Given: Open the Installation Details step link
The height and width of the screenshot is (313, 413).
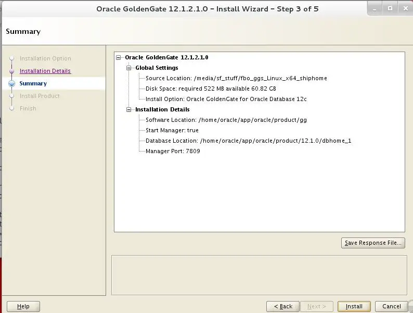Looking at the screenshot, I should click(x=45, y=71).
